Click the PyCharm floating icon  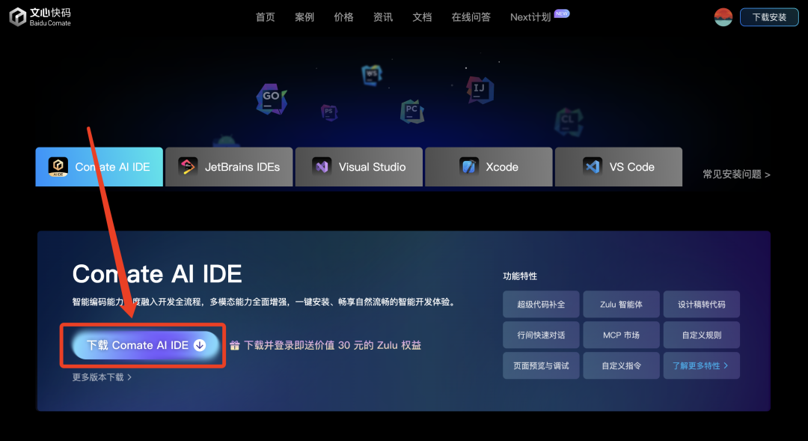pyautogui.click(x=411, y=111)
